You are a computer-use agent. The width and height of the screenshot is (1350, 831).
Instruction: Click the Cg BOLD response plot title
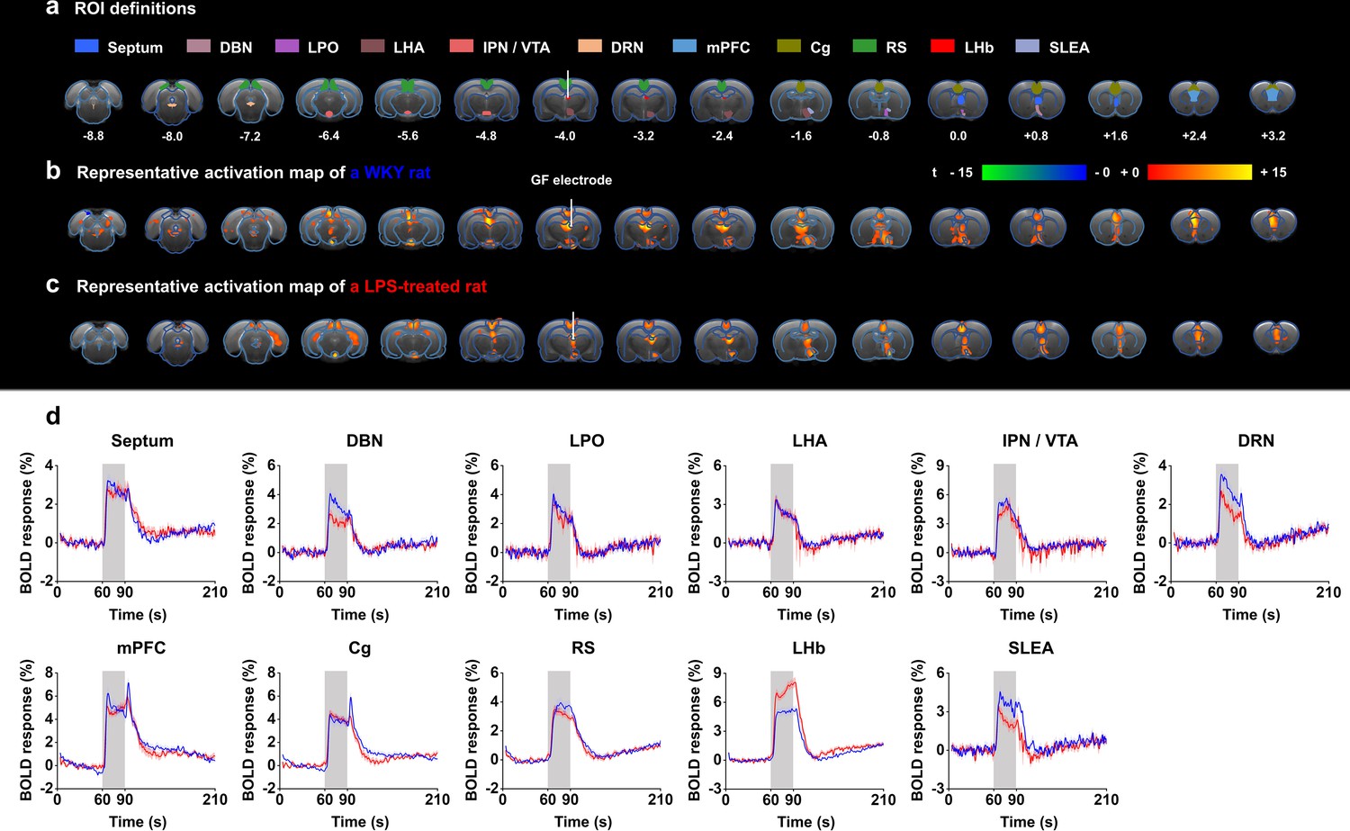tap(359, 649)
